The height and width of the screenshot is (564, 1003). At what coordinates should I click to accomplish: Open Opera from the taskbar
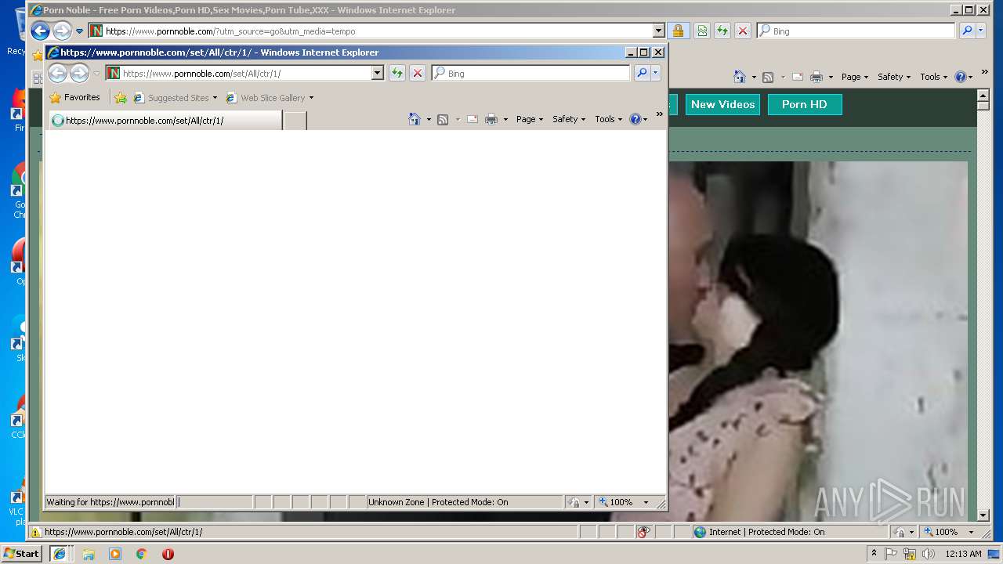point(168,554)
